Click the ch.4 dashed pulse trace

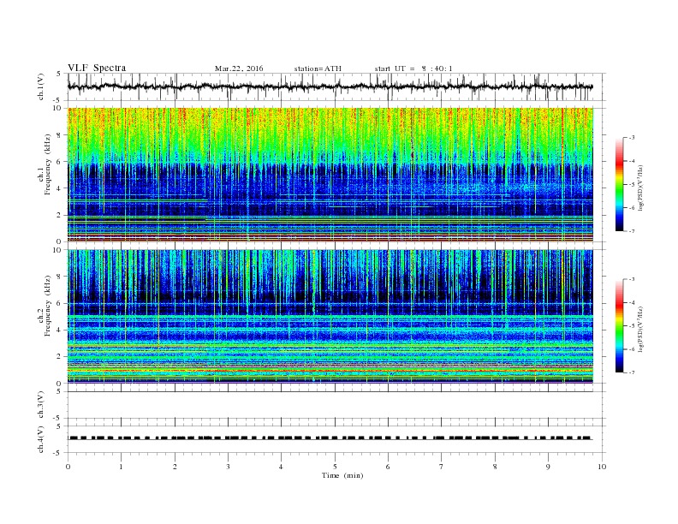330,438
